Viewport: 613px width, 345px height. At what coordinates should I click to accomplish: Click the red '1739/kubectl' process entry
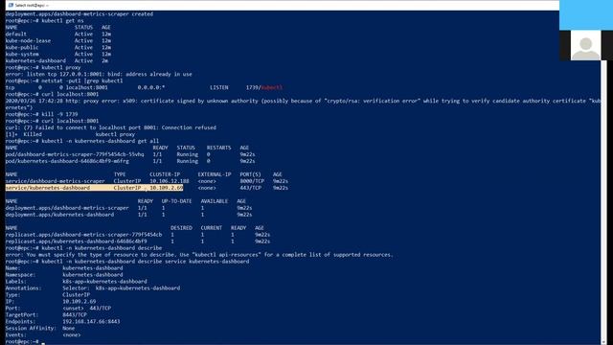[264, 87]
